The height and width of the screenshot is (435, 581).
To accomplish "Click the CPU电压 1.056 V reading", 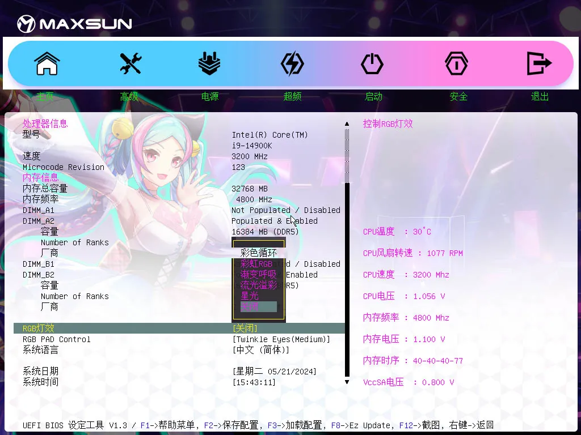I will pyautogui.click(x=404, y=296).
